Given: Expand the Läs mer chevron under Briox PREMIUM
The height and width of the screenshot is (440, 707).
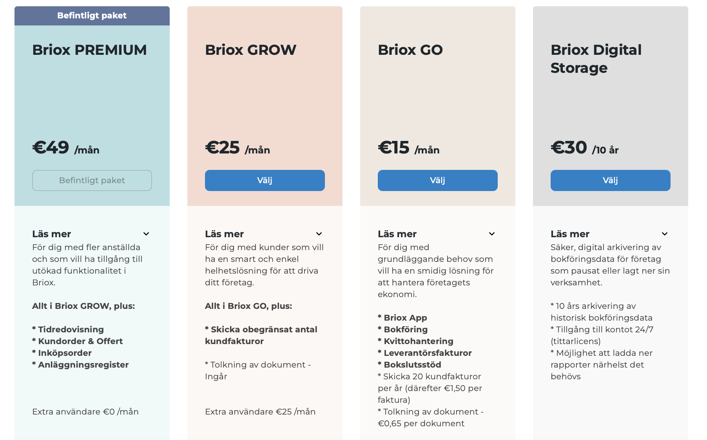Looking at the screenshot, I should tap(146, 234).
